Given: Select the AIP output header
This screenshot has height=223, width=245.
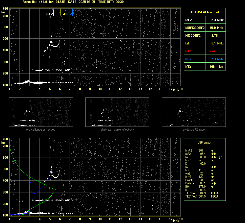Looking at the screenshot, I should (x=205, y=143).
